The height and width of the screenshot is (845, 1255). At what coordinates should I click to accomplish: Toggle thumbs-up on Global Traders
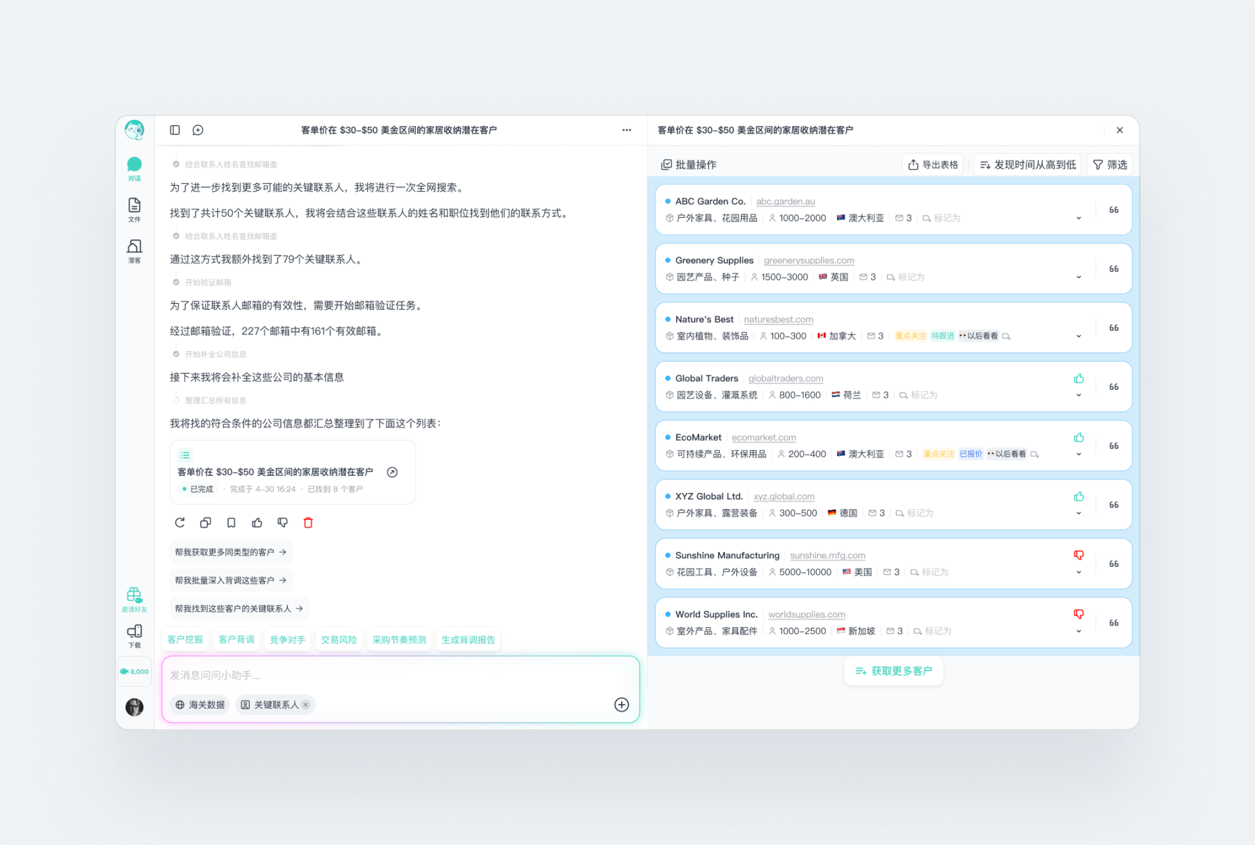[1079, 379]
